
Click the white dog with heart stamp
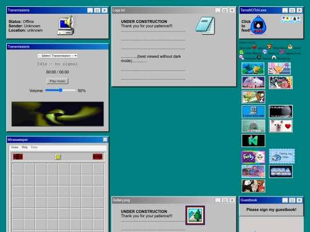pos(281,126)
